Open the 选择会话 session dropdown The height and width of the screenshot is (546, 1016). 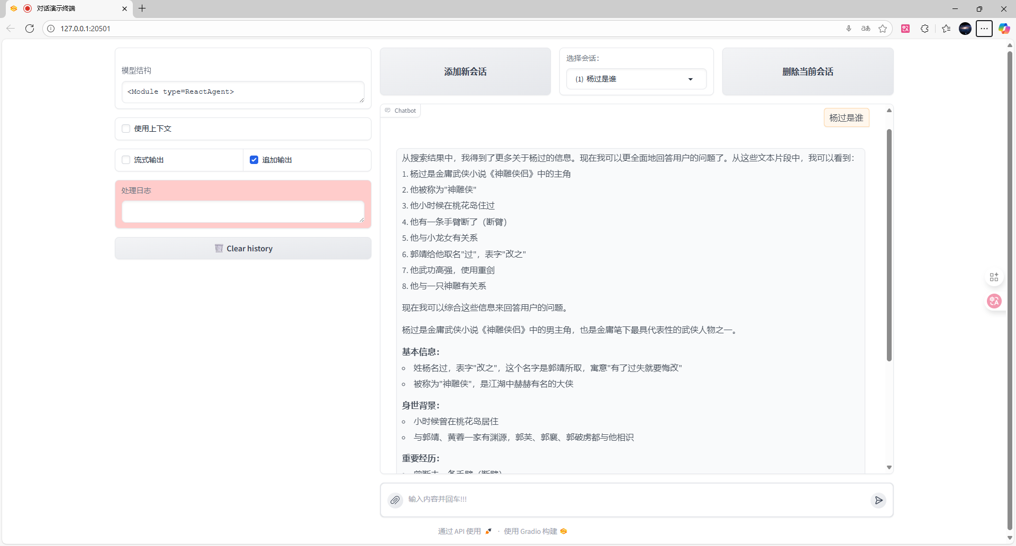(636, 79)
